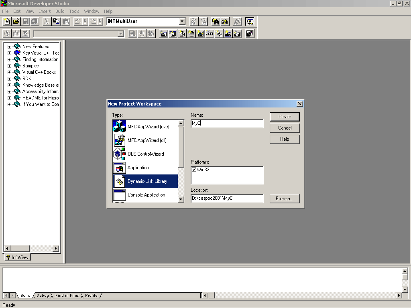Open the Undo history dropdown arrow

(x=85, y=22)
